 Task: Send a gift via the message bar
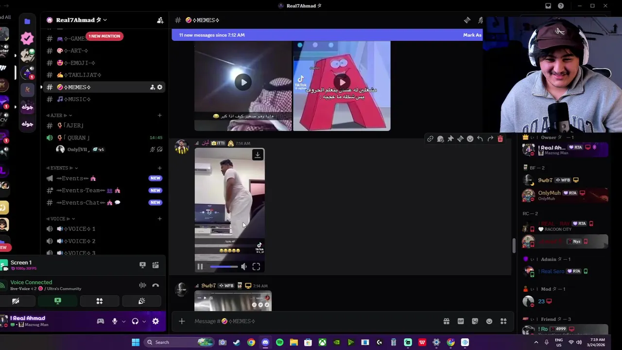pyautogui.click(x=446, y=321)
